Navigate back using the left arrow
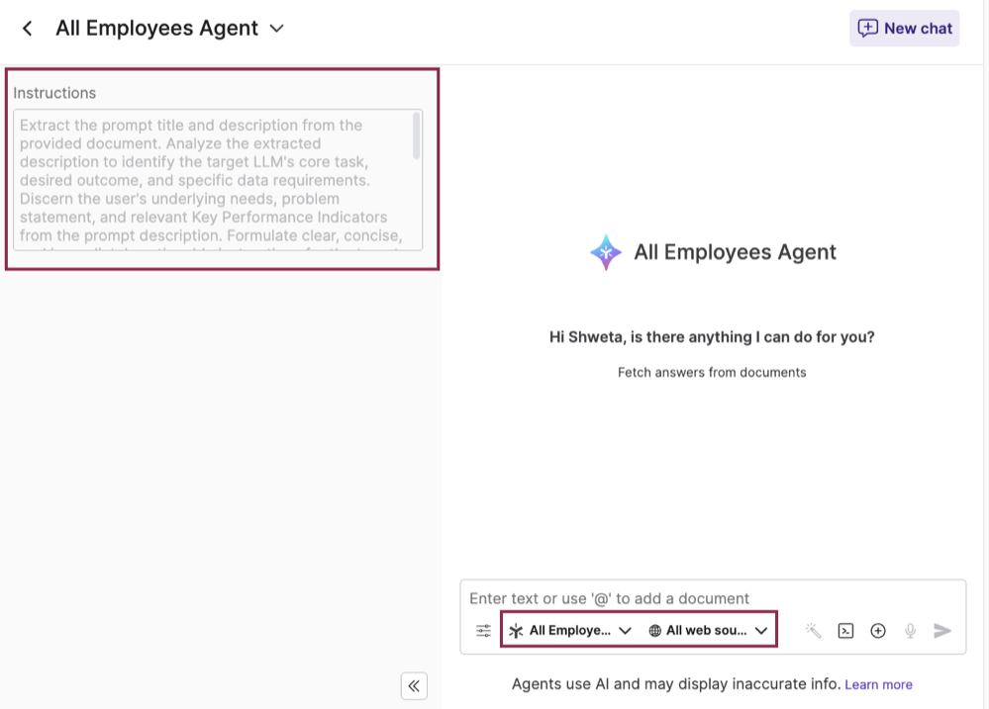This screenshot has width=989, height=709. 26,28
